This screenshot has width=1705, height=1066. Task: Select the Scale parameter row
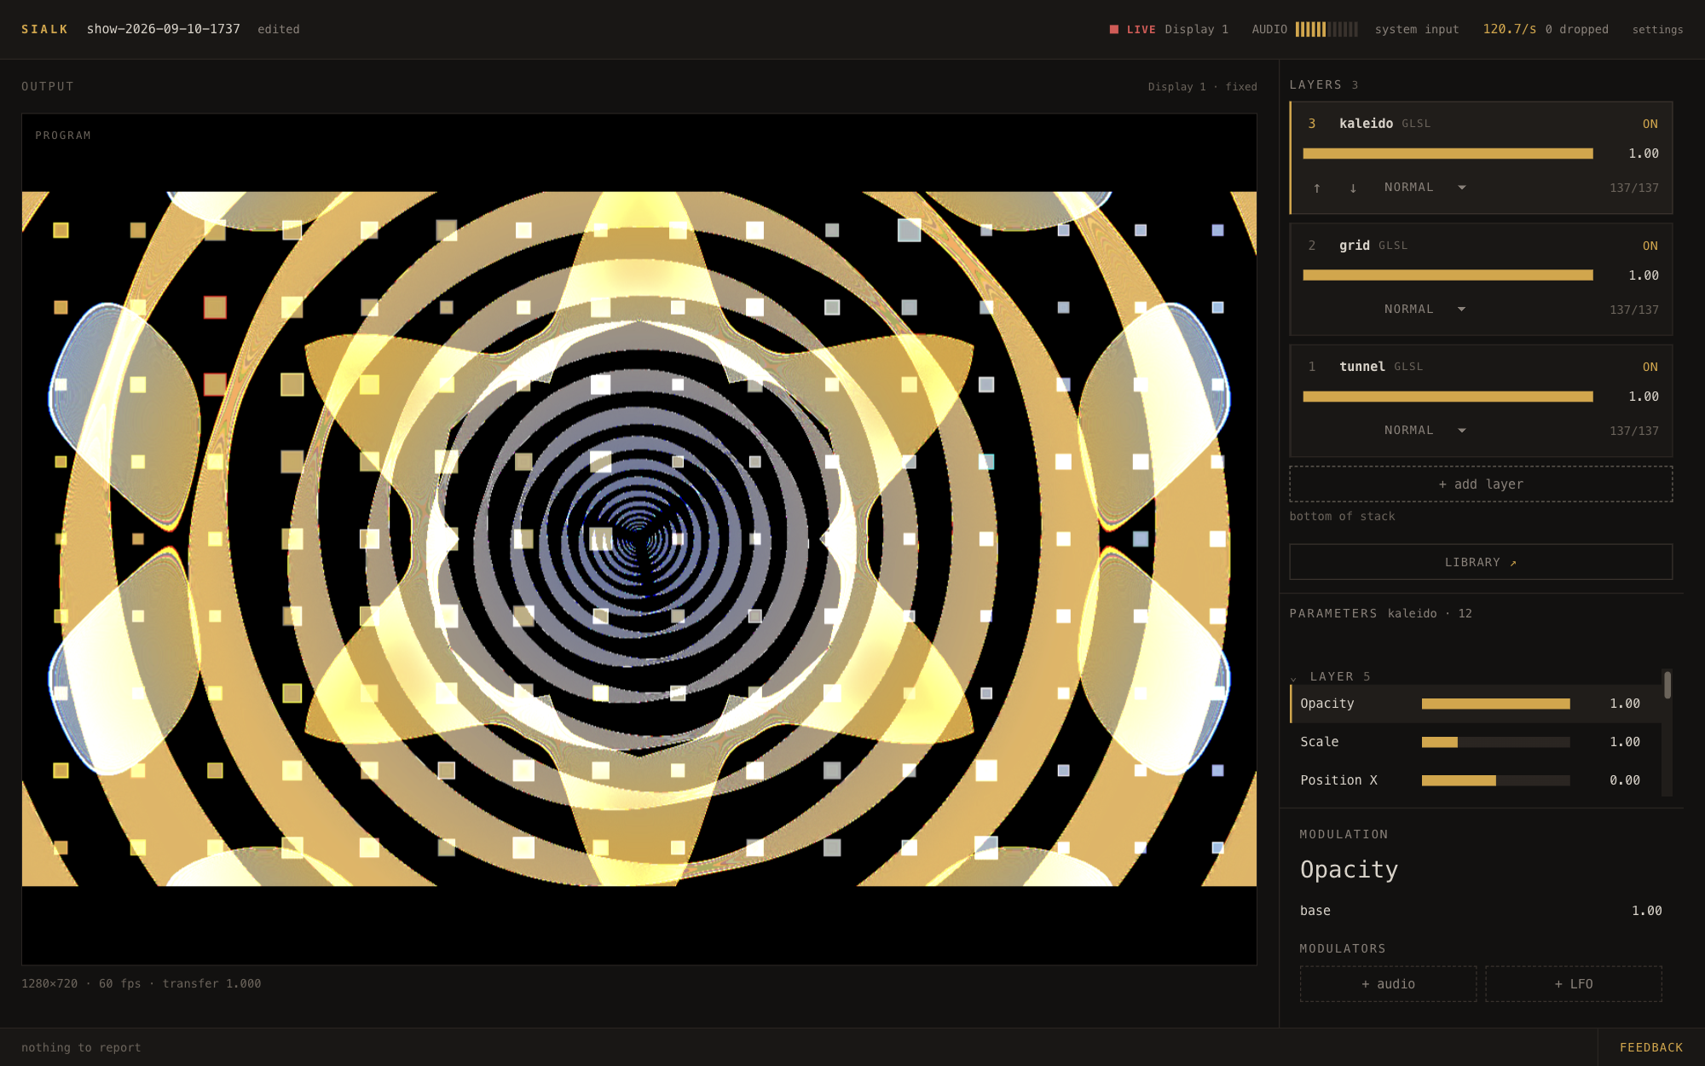pyautogui.click(x=1476, y=742)
